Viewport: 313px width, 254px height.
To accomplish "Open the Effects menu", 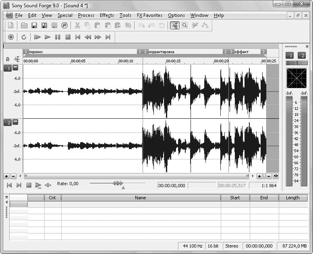I will [107, 15].
